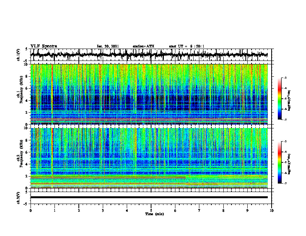Click the ch.1 spectrogram panel
Viewport: 306px width, 236px height.
tap(149, 94)
